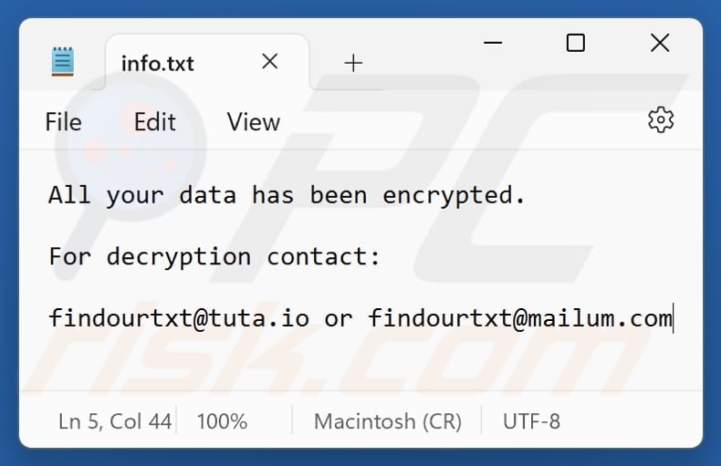The height and width of the screenshot is (466, 721).
Task: Close the Notepad window
Action: point(660,43)
